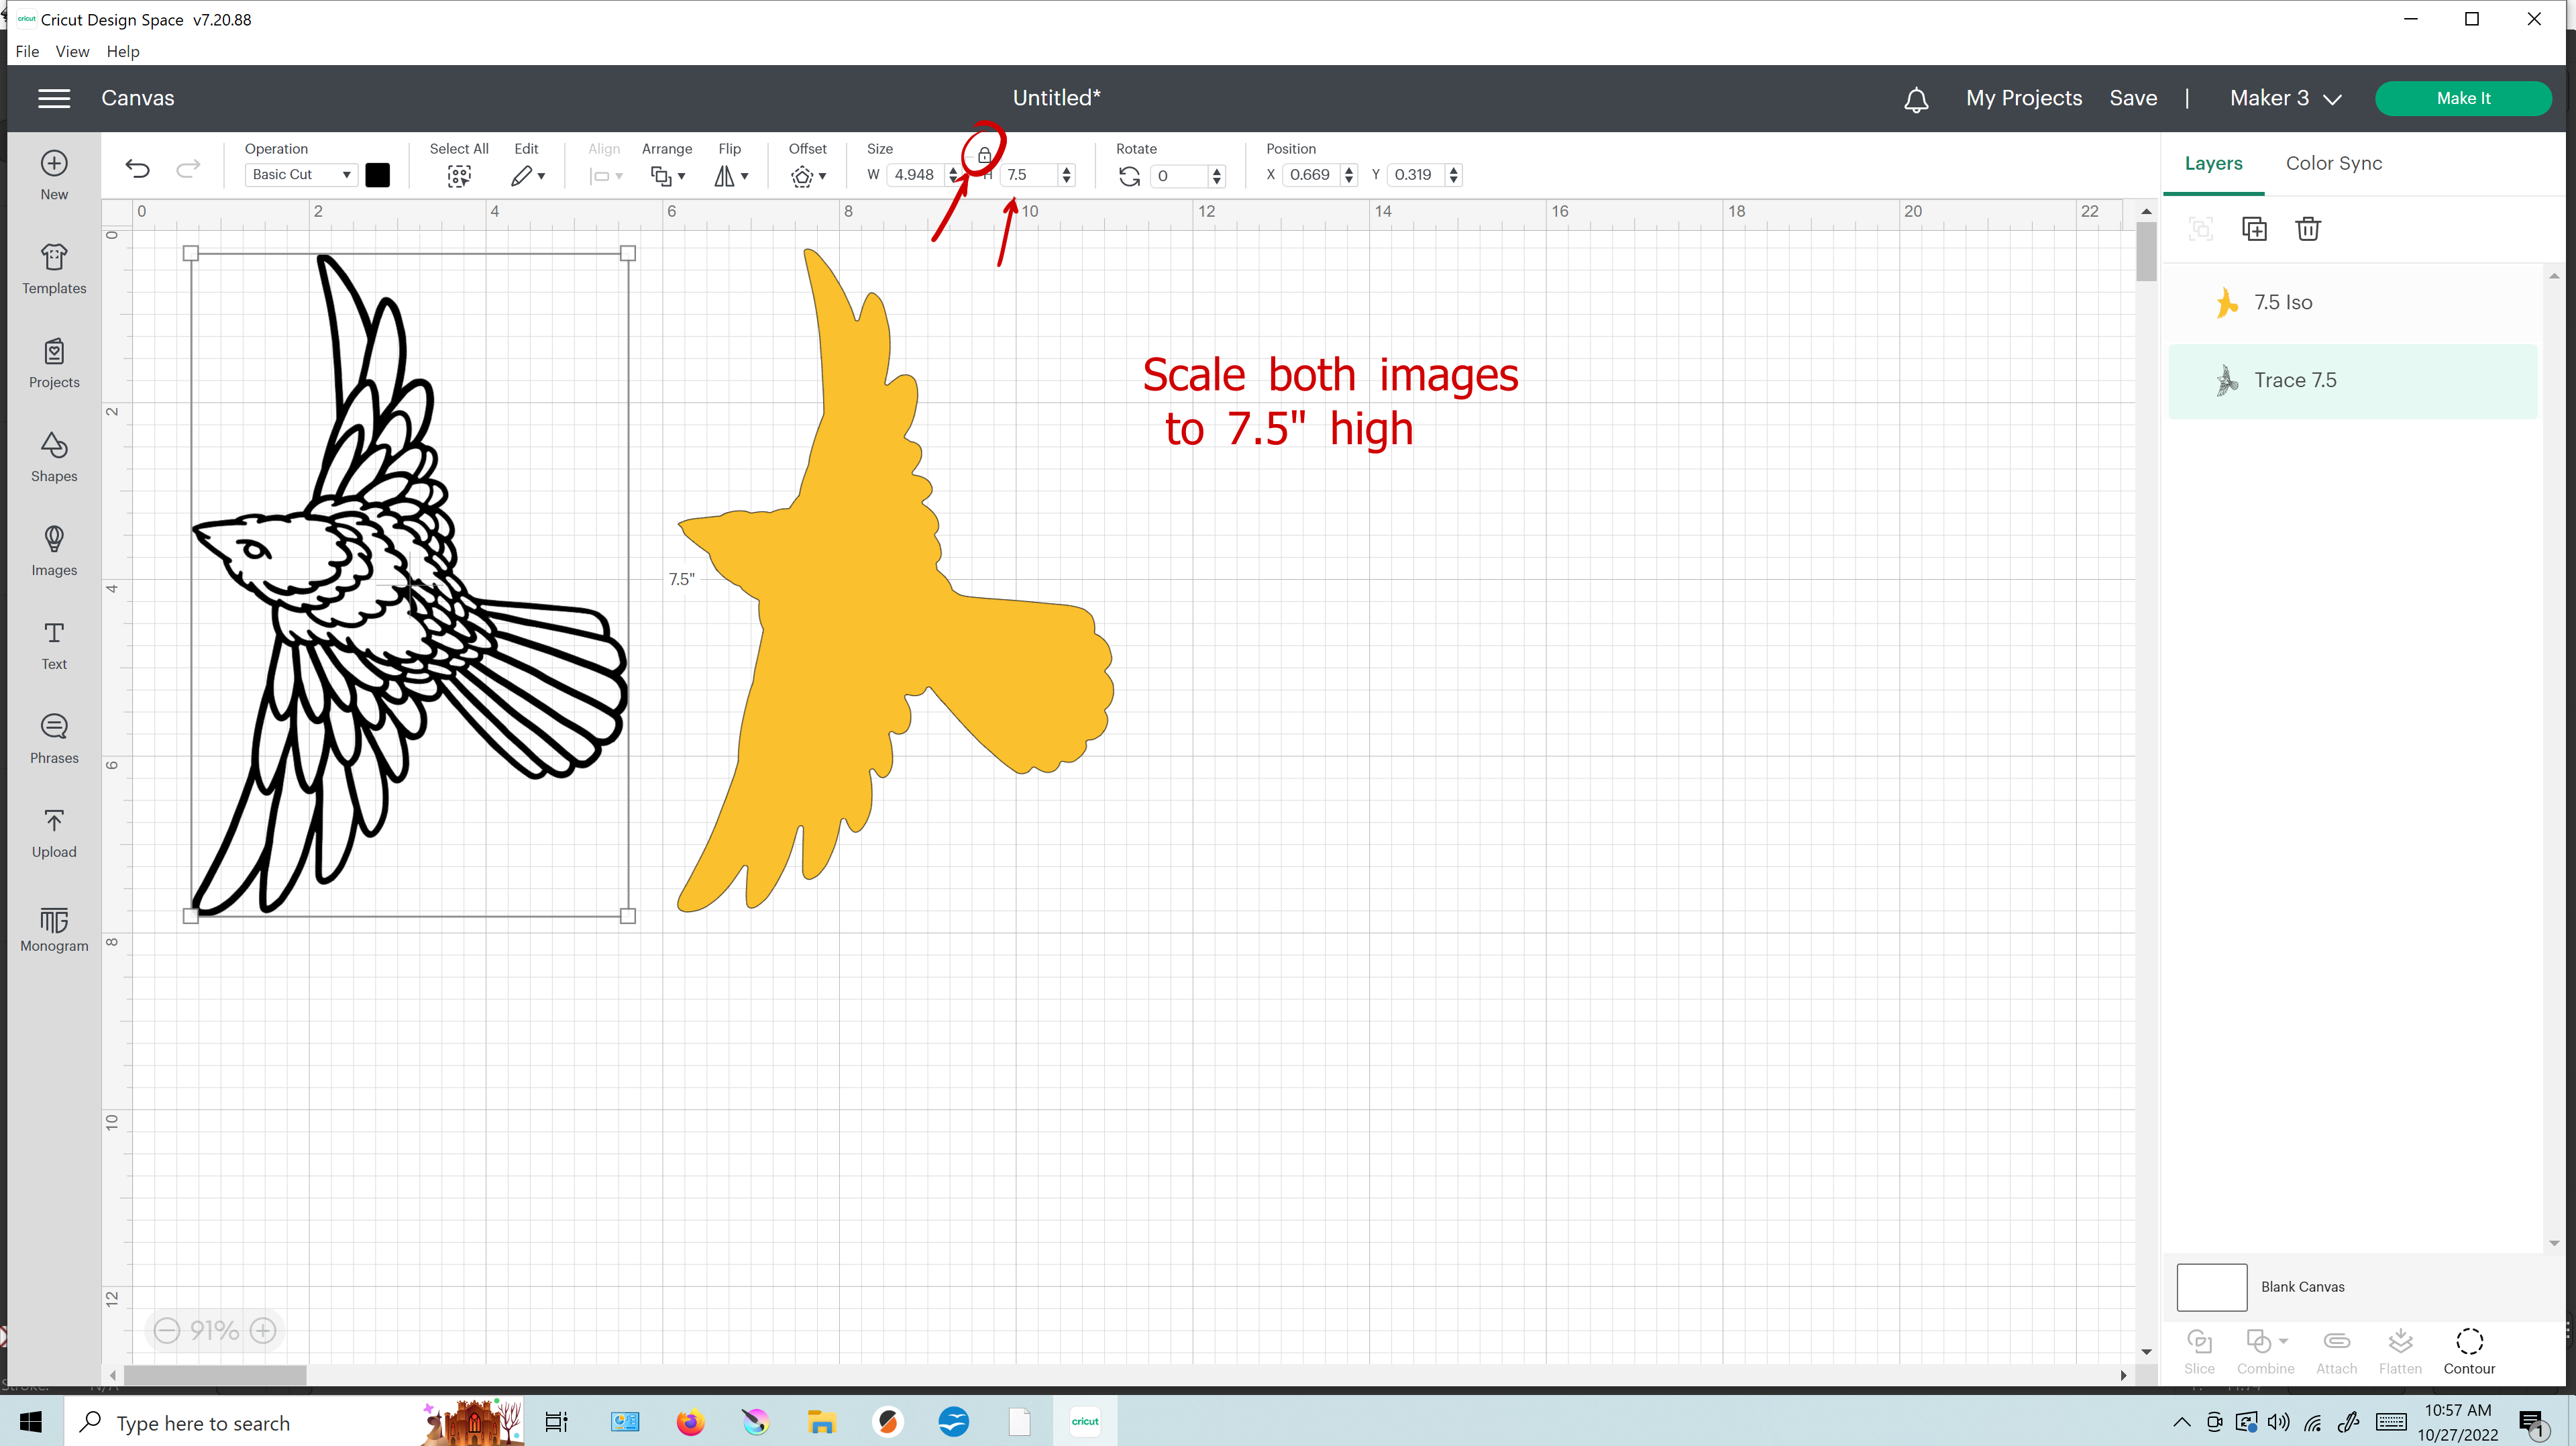
Task: Toggle the size aspect-ratio lock
Action: click(985, 156)
